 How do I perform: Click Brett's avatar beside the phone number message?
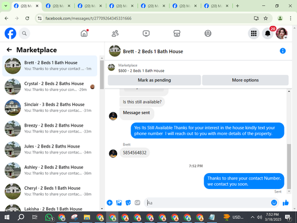point(113,153)
